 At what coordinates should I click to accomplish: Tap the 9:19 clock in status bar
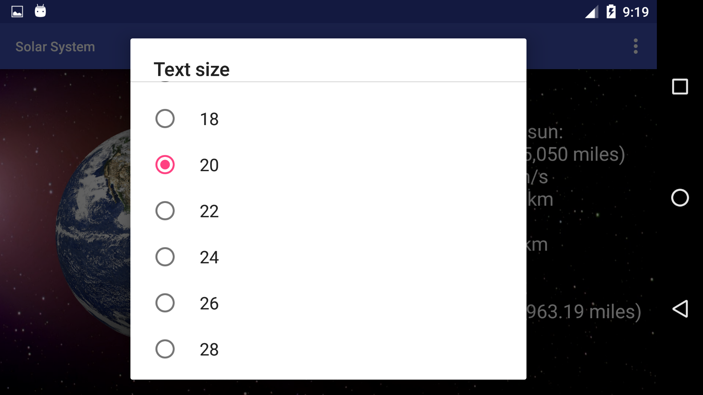(x=636, y=12)
